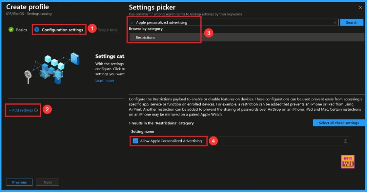Screen dimensions: 367x192
Task: Open the Learn more link
Action: click(105, 80)
